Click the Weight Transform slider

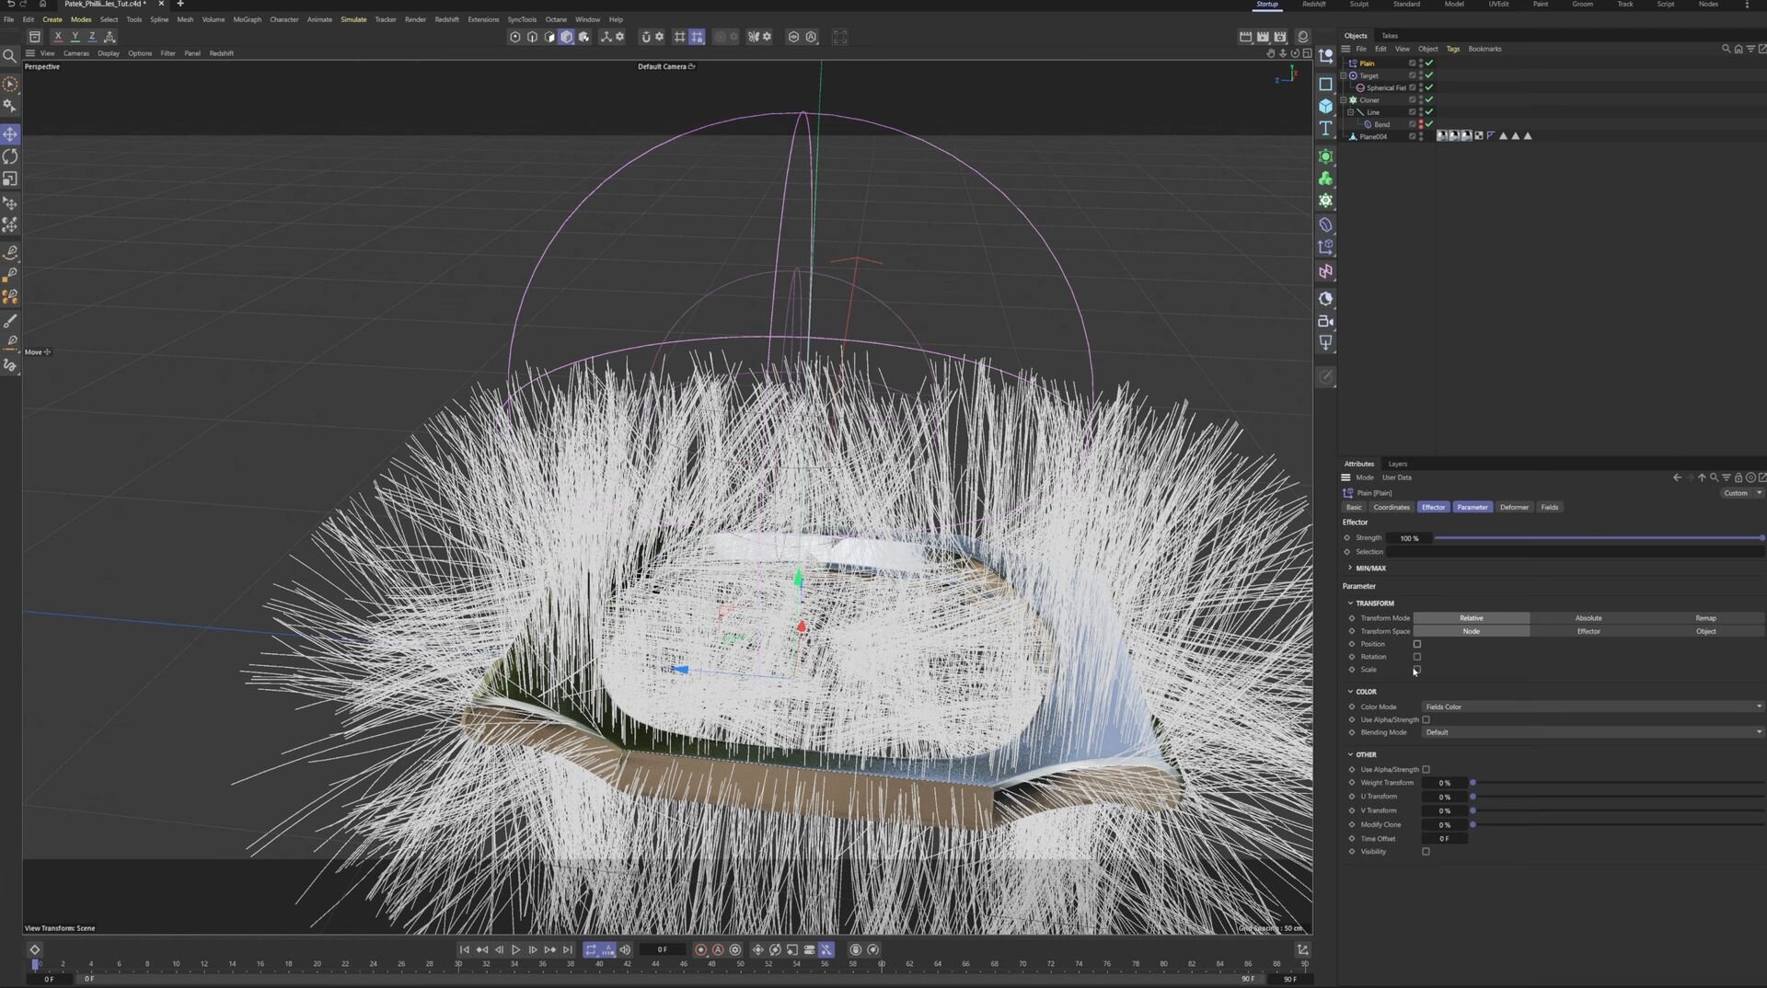1618,783
